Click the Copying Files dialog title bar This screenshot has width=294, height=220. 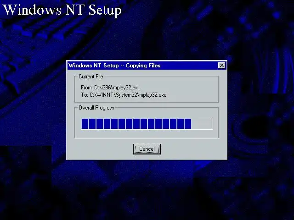147,66
